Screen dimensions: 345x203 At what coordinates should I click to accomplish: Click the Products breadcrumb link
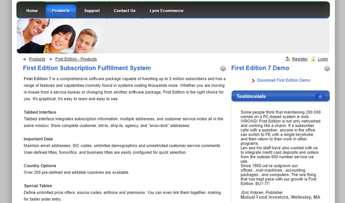pos(37,59)
